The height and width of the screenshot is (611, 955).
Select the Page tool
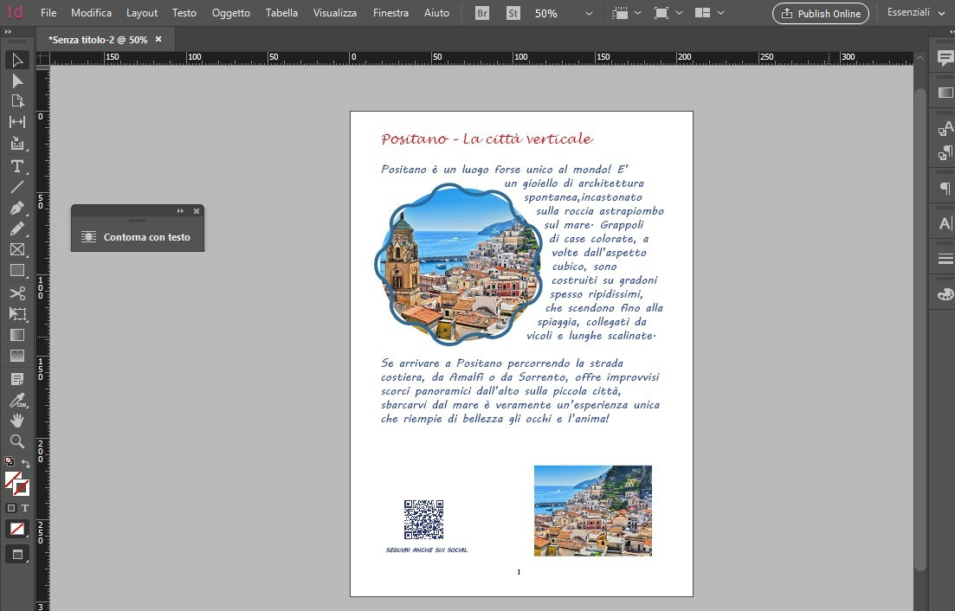[17, 101]
